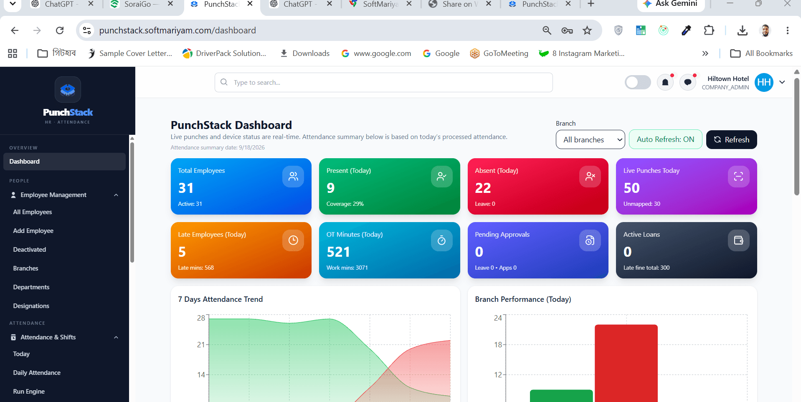
Task: Switch to the SoftMariya browser tab
Action: tap(380, 4)
